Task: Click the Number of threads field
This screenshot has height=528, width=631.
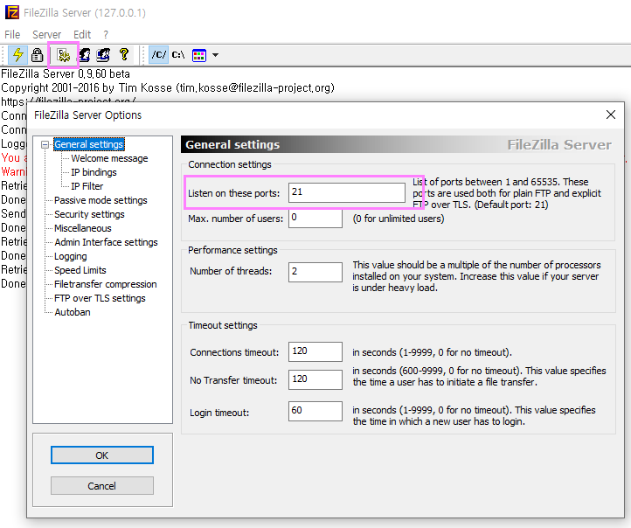Action: (x=315, y=272)
